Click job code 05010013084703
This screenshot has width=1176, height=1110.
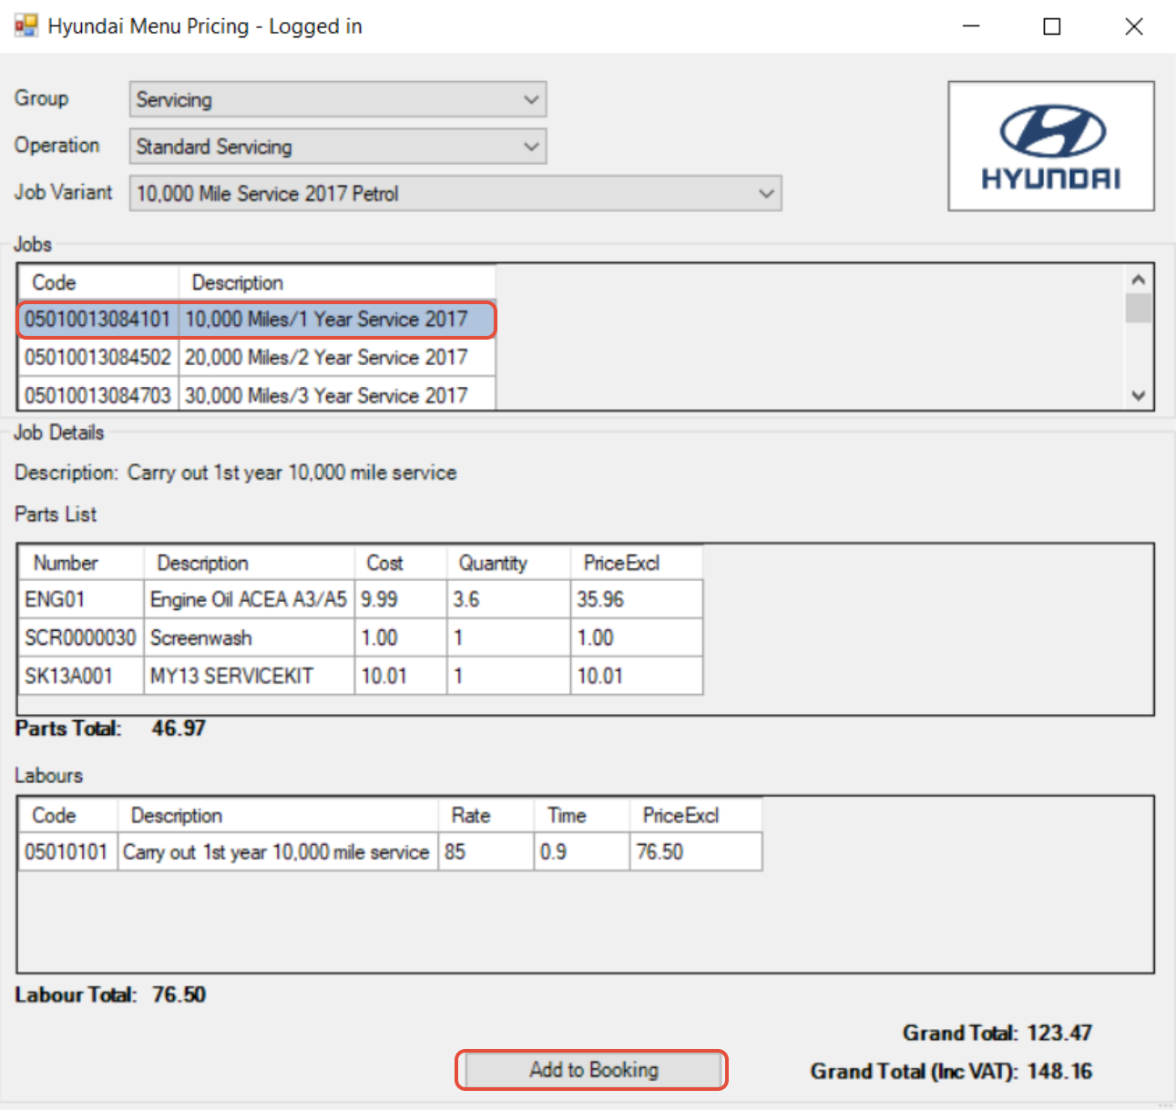(x=97, y=395)
